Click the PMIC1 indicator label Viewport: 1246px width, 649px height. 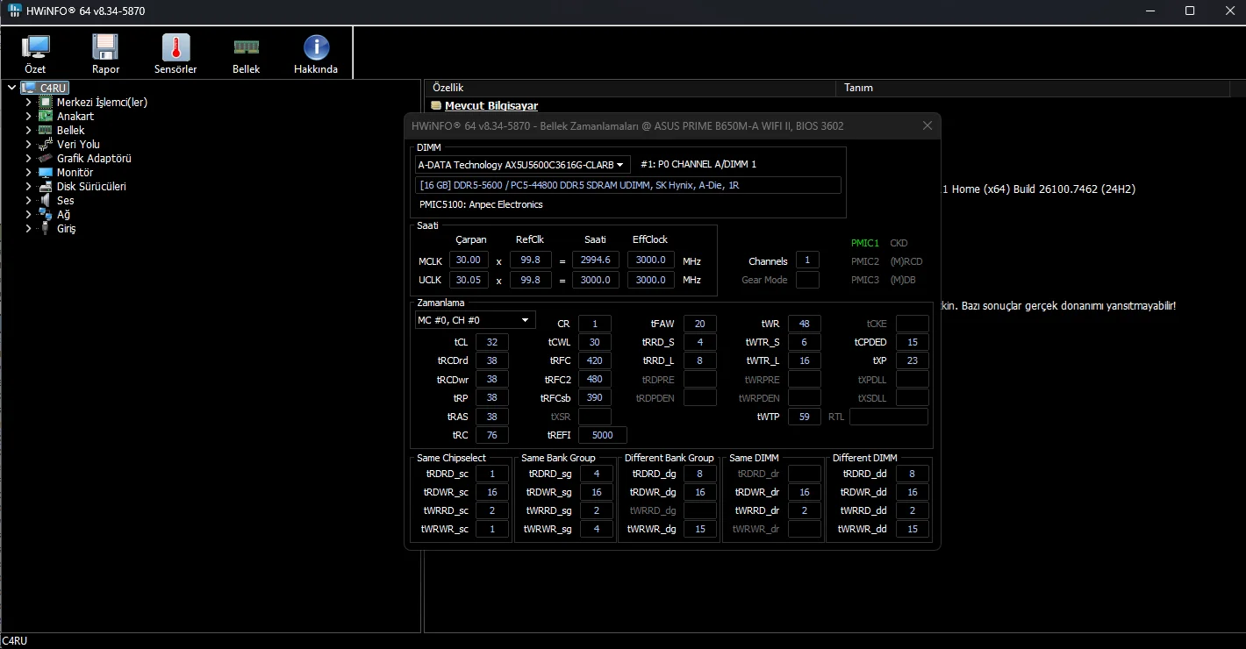point(865,243)
